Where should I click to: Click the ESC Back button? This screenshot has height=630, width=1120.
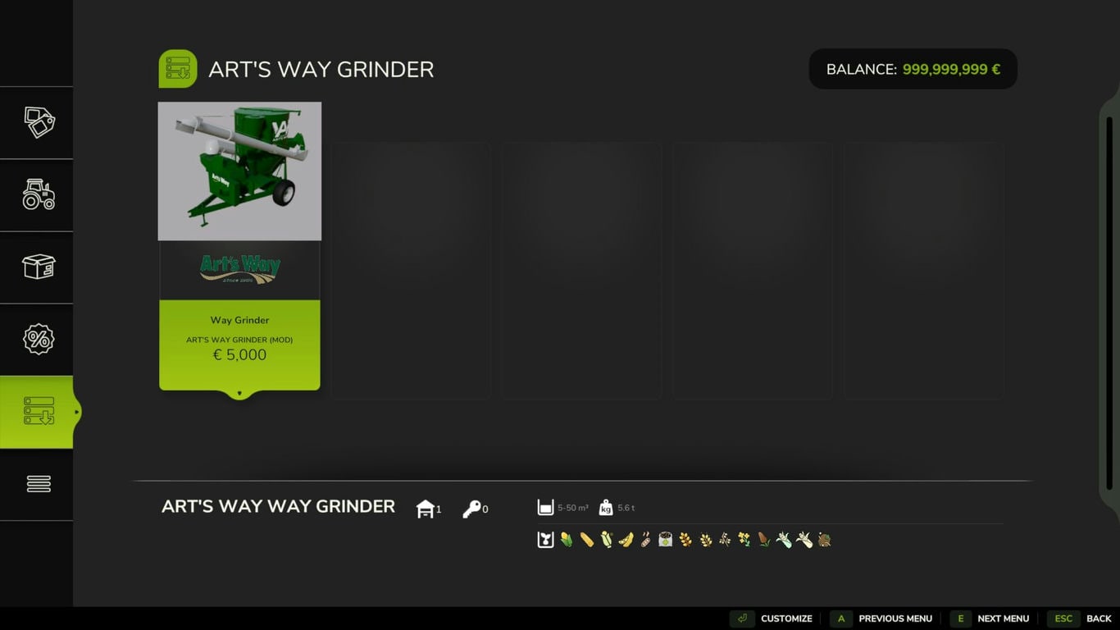[x=1079, y=619]
